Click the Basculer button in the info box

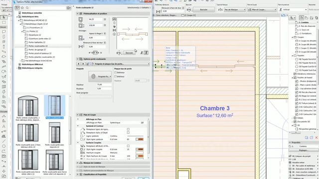click(204, 9)
